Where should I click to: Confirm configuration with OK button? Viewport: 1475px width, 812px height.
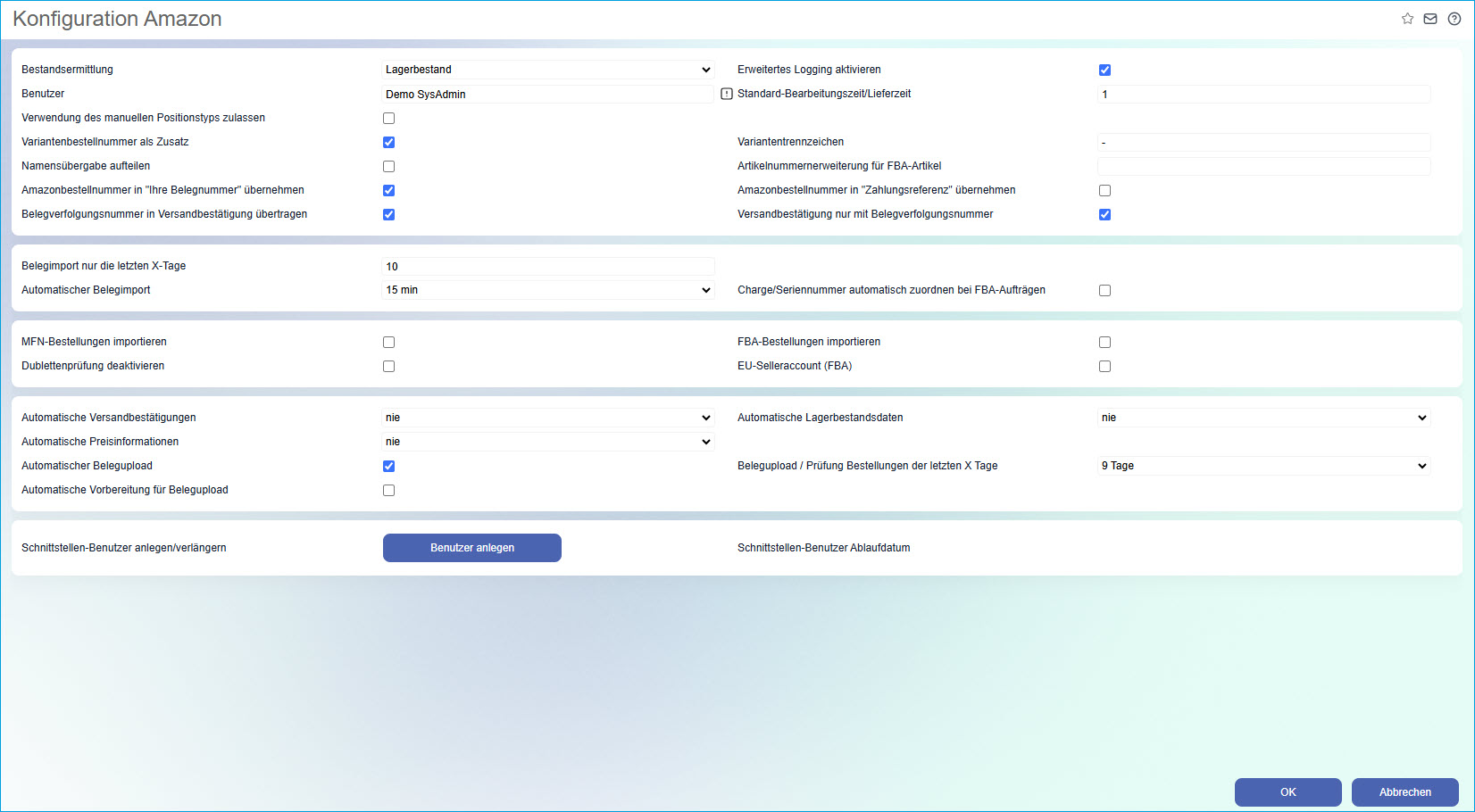pyautogui.click(x=1288, y=792)
